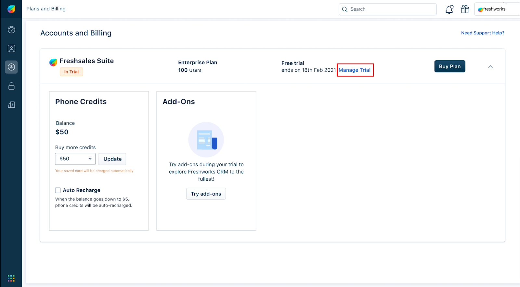520x287 pixels.
Task: Open the notifications bell
Action: [x=449, y=9]
